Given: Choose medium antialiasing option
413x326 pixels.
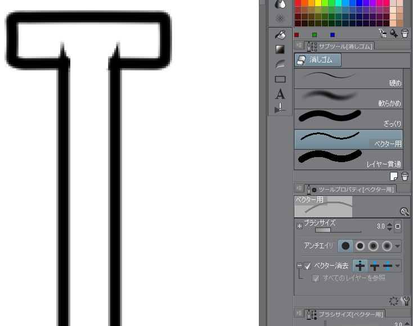Looking at the screenshot, I should [x=373, y=246].
